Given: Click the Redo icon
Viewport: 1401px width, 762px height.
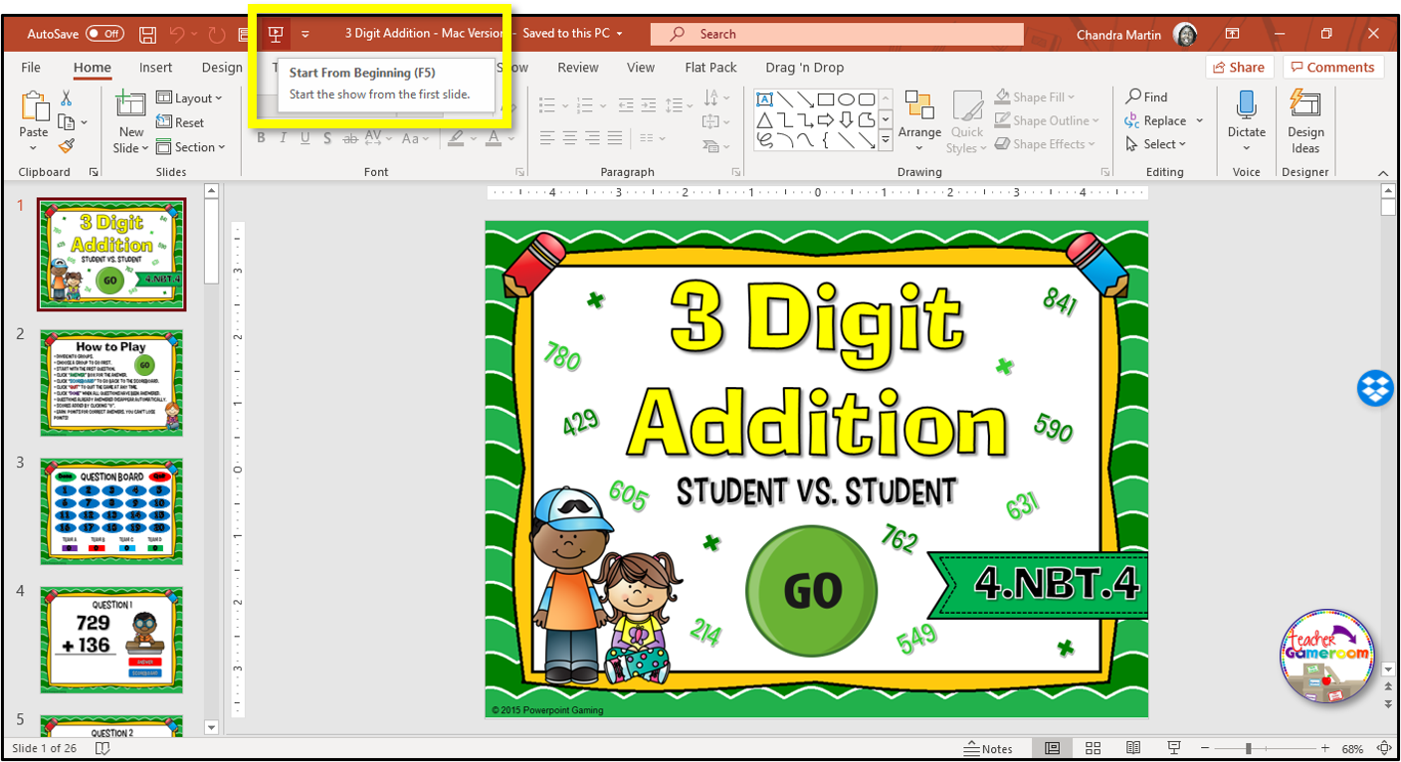Looking at the screenshot, I should (x=218, y=34).
